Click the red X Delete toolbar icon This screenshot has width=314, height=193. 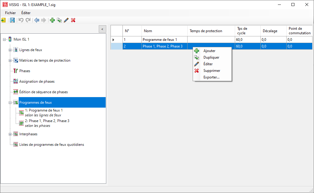pos(73,20)
